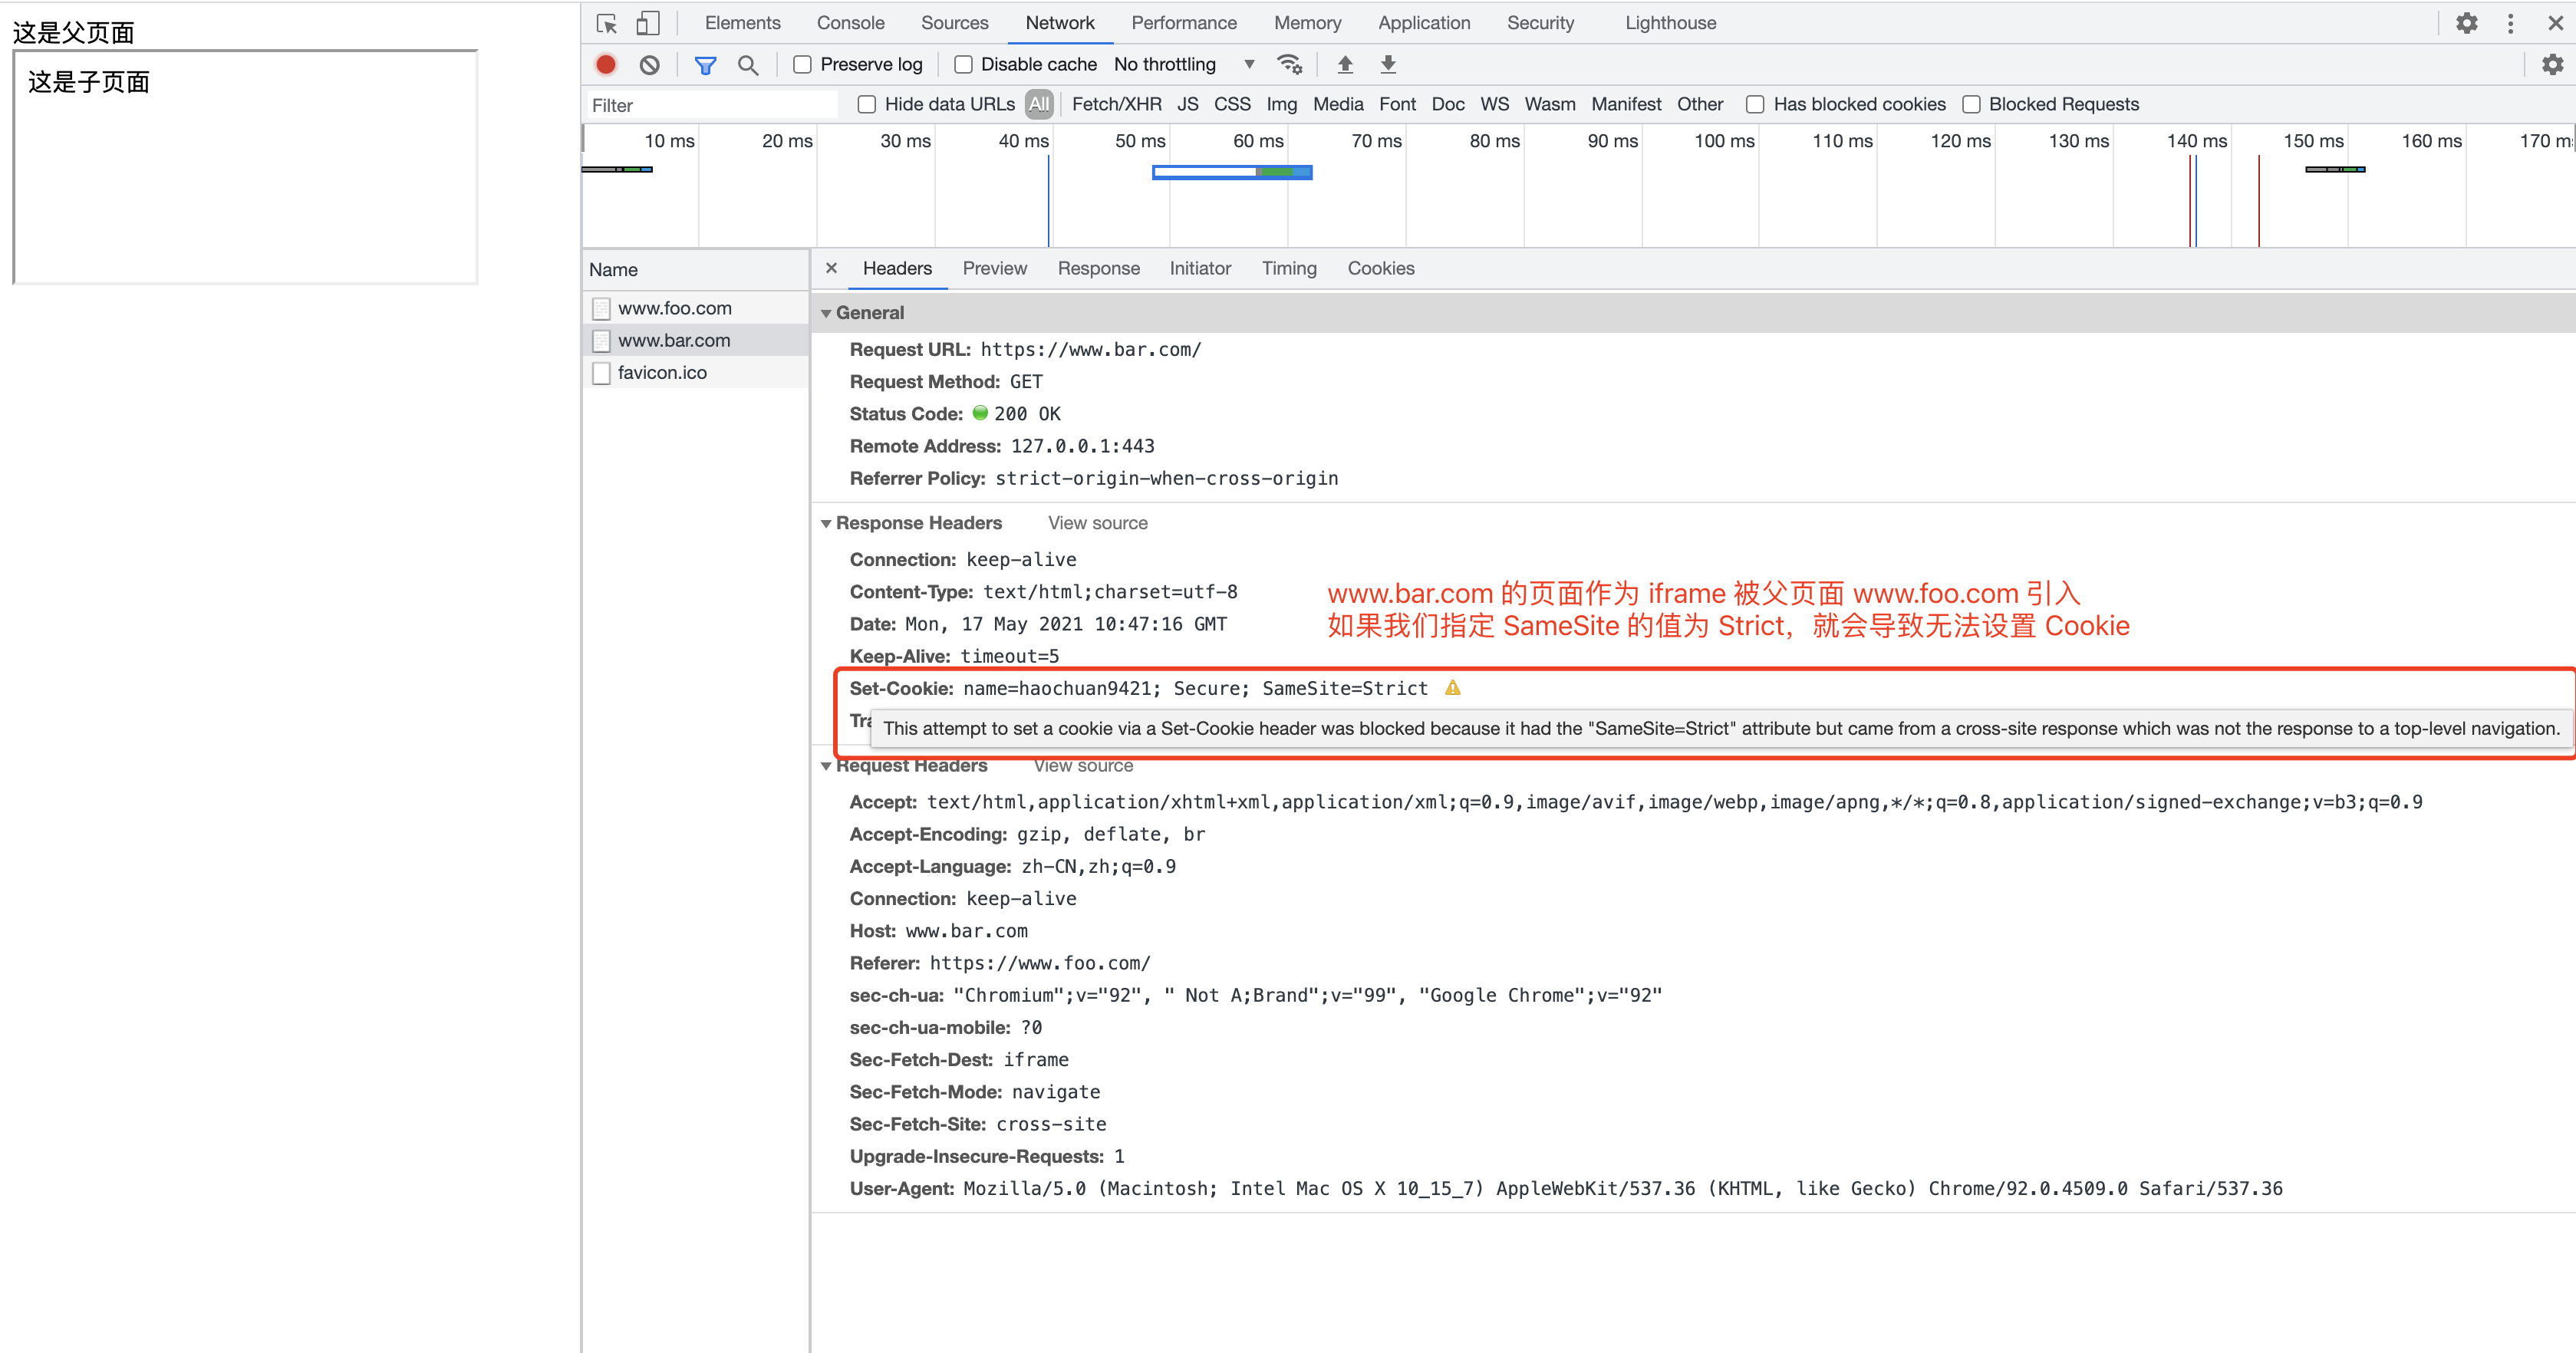Screen dimensions: 2576x1353
Task: Check Has blocked cookies filter
Action: (x=1755, y=105)
